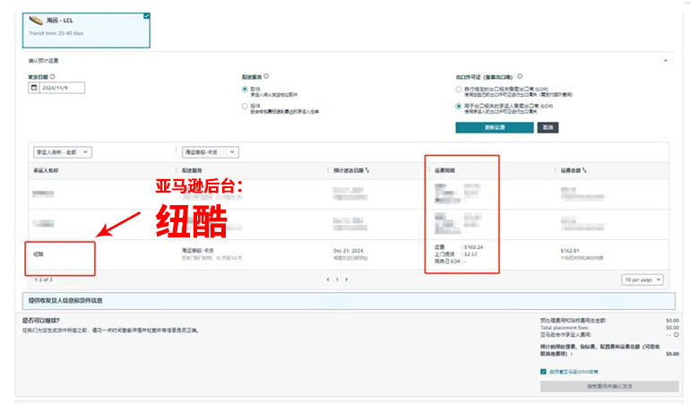Click the 更新运费 button
The image size is (690, 404).
[x=494, y=128]
